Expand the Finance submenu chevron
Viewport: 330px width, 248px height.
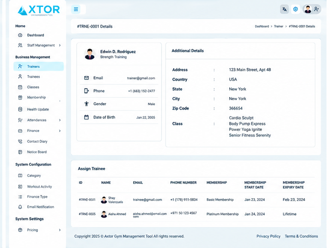point(60,131)
